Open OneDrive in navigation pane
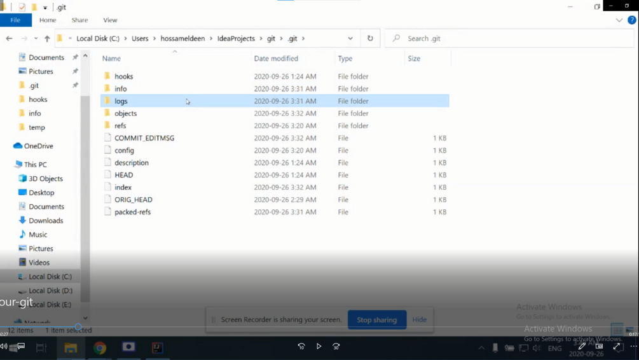Screen dimensions: 639x360 (x=38, y=146)
